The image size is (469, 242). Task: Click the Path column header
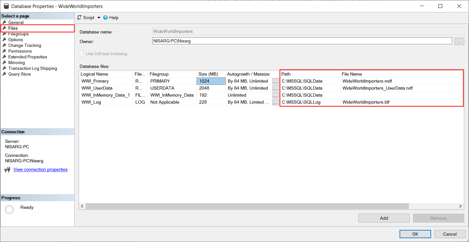coord(310,74)
